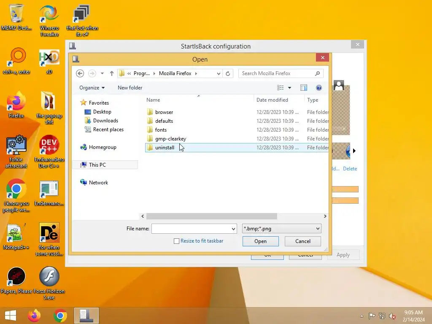Viewport: 432px width, 324px height.
Task: Click the Progr... breadcrumb segment
Action: point(142,73)
